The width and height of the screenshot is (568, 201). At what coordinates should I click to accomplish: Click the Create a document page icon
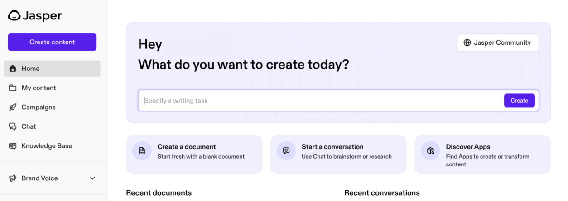142,151
